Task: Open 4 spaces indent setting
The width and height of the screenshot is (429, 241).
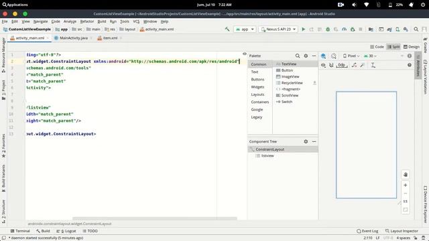Action: [x=404, y=238]
